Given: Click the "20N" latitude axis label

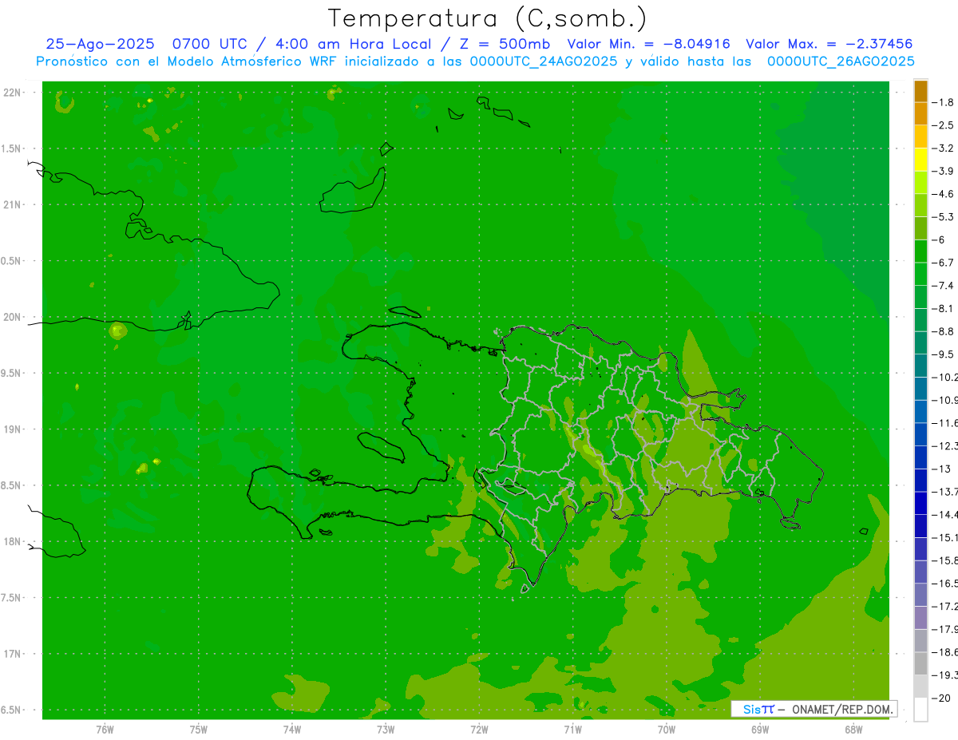Looking at the screenshot, I should tap(11, 317).
